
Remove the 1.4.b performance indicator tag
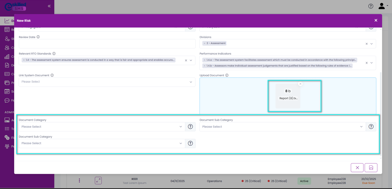tap(204, 66)
